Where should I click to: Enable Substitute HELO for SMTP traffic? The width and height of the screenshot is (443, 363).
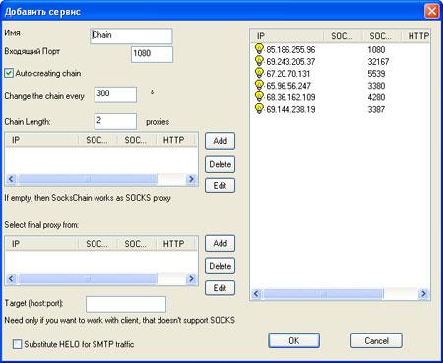tap(17, 344)
